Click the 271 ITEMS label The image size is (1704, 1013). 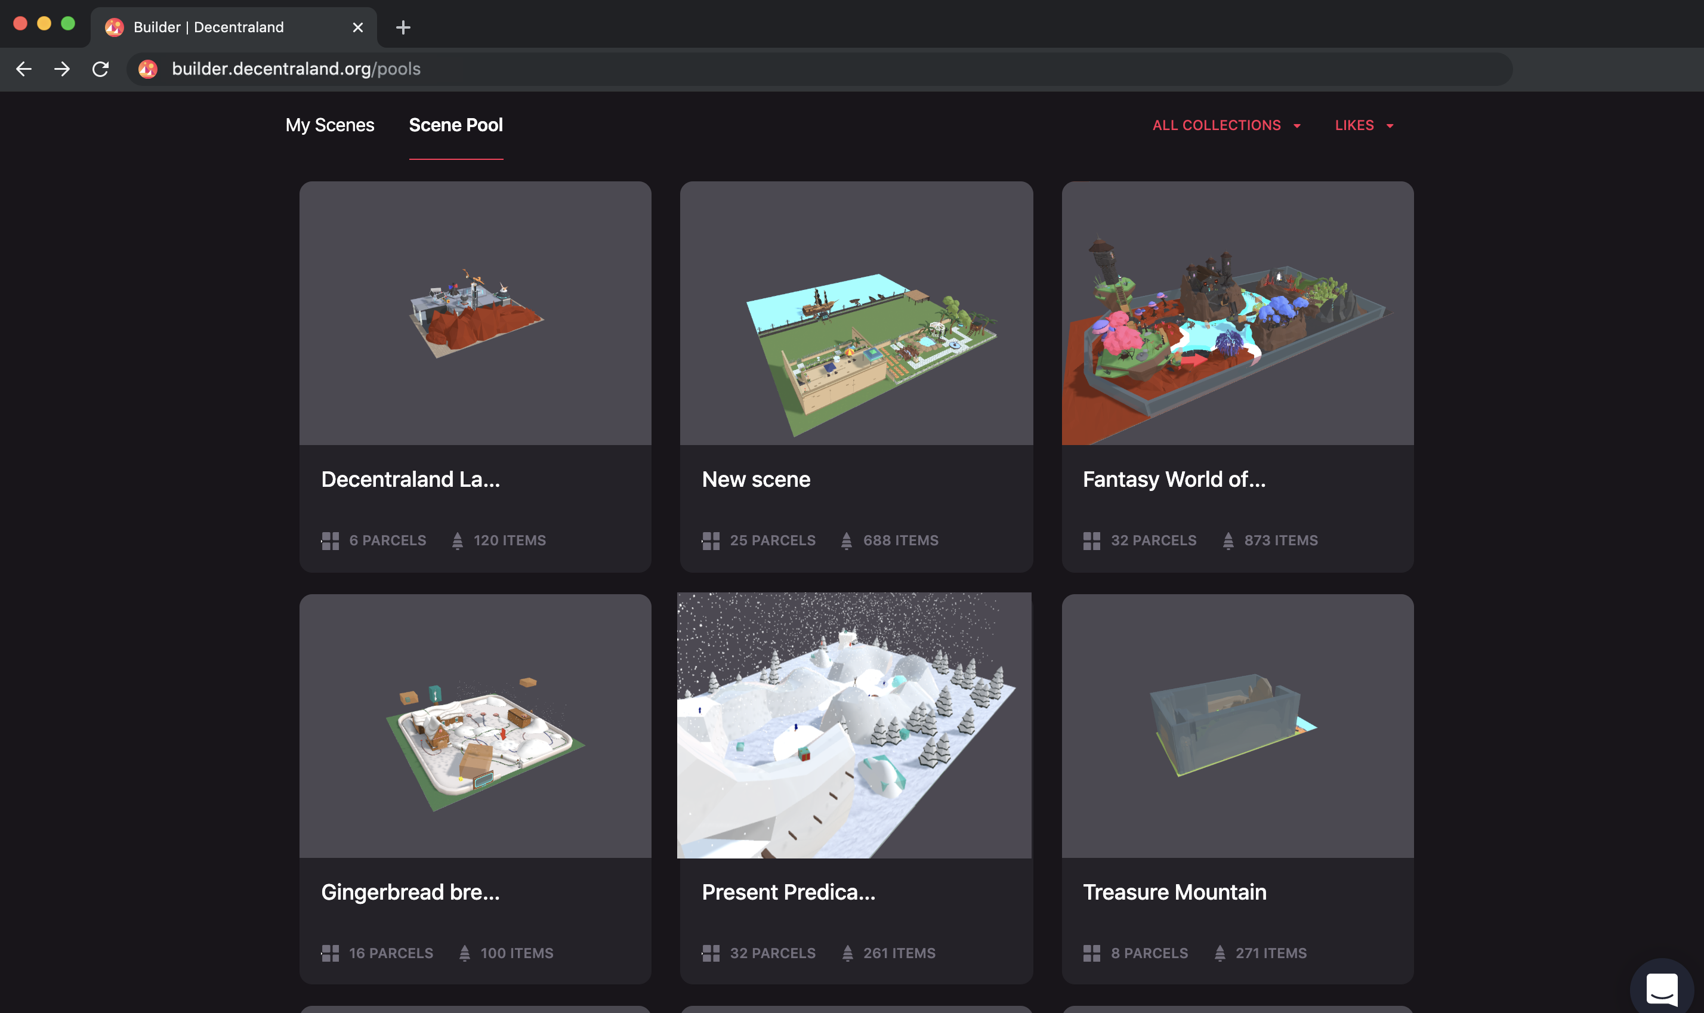point(1271,953)
